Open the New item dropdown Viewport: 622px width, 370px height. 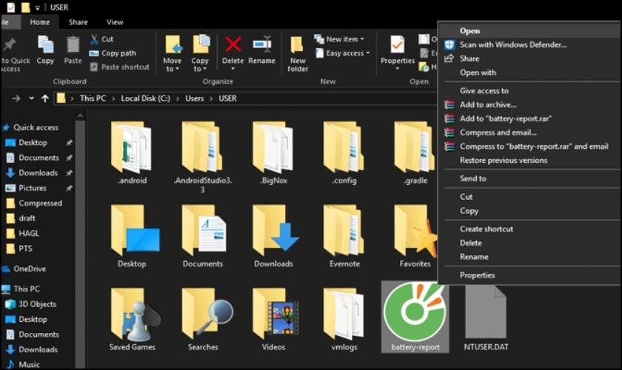[340, 39]
